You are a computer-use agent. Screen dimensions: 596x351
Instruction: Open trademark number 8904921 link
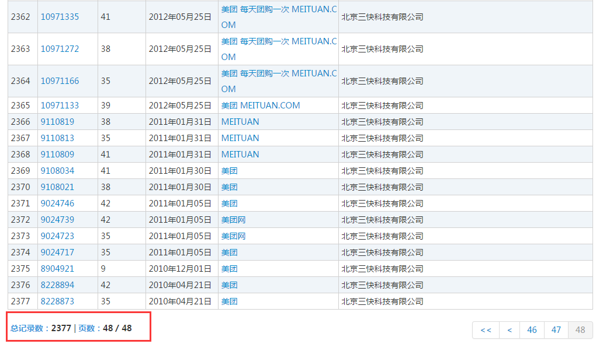click(57, 269)
